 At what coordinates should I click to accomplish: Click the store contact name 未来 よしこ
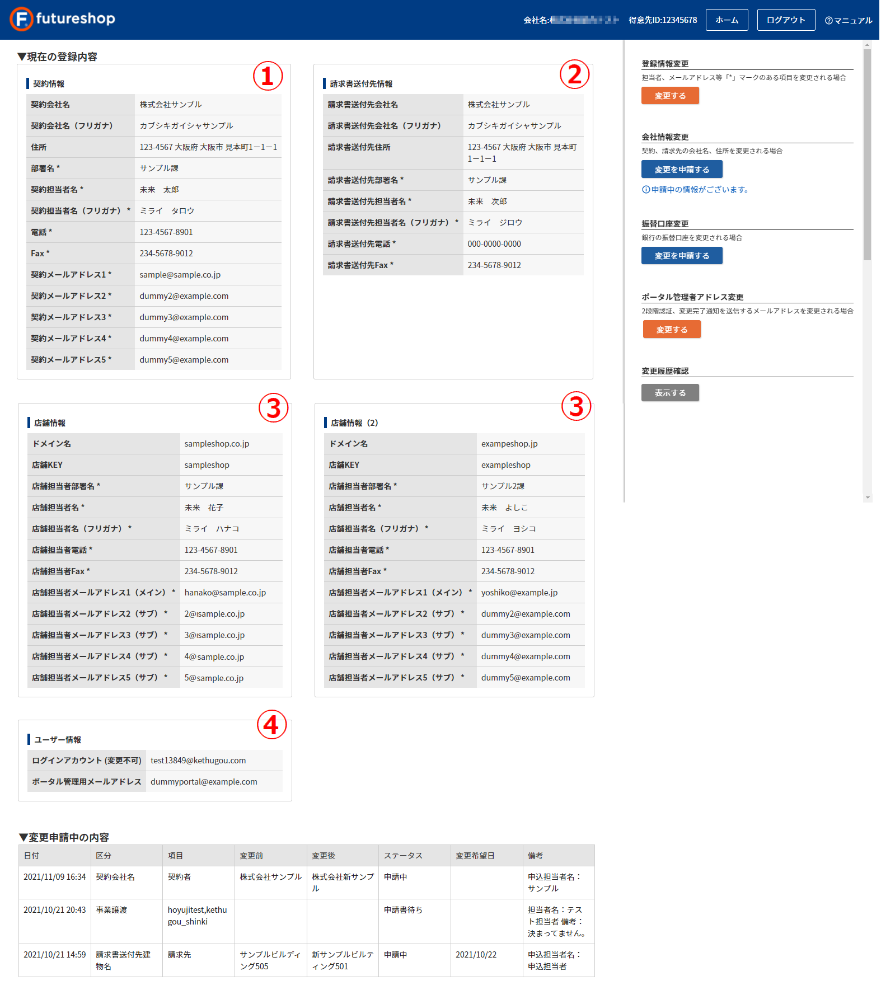504,508
